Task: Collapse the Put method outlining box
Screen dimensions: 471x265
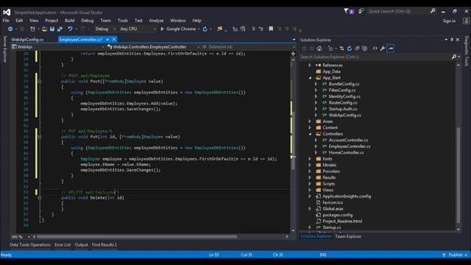Action: tap(39, 137)
